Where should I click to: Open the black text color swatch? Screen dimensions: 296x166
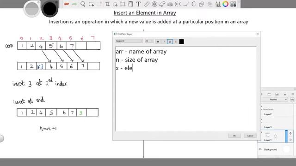pyautogui.click(x=181, y=41)
